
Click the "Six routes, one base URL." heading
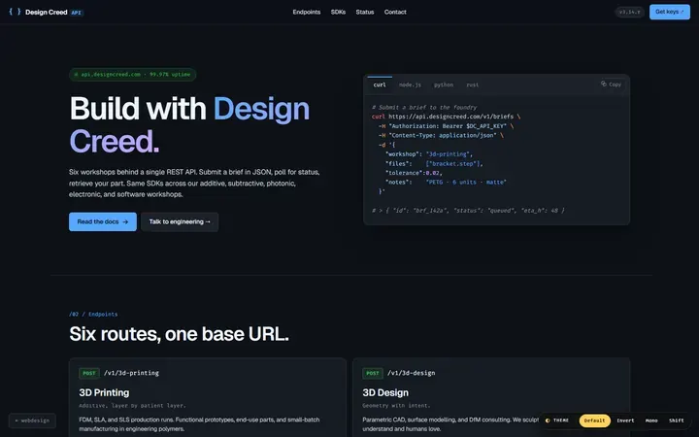(x=180, y=334)
